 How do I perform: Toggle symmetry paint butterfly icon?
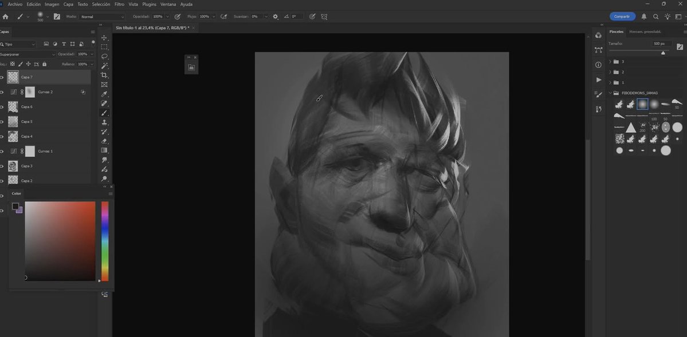click(324, 17)
